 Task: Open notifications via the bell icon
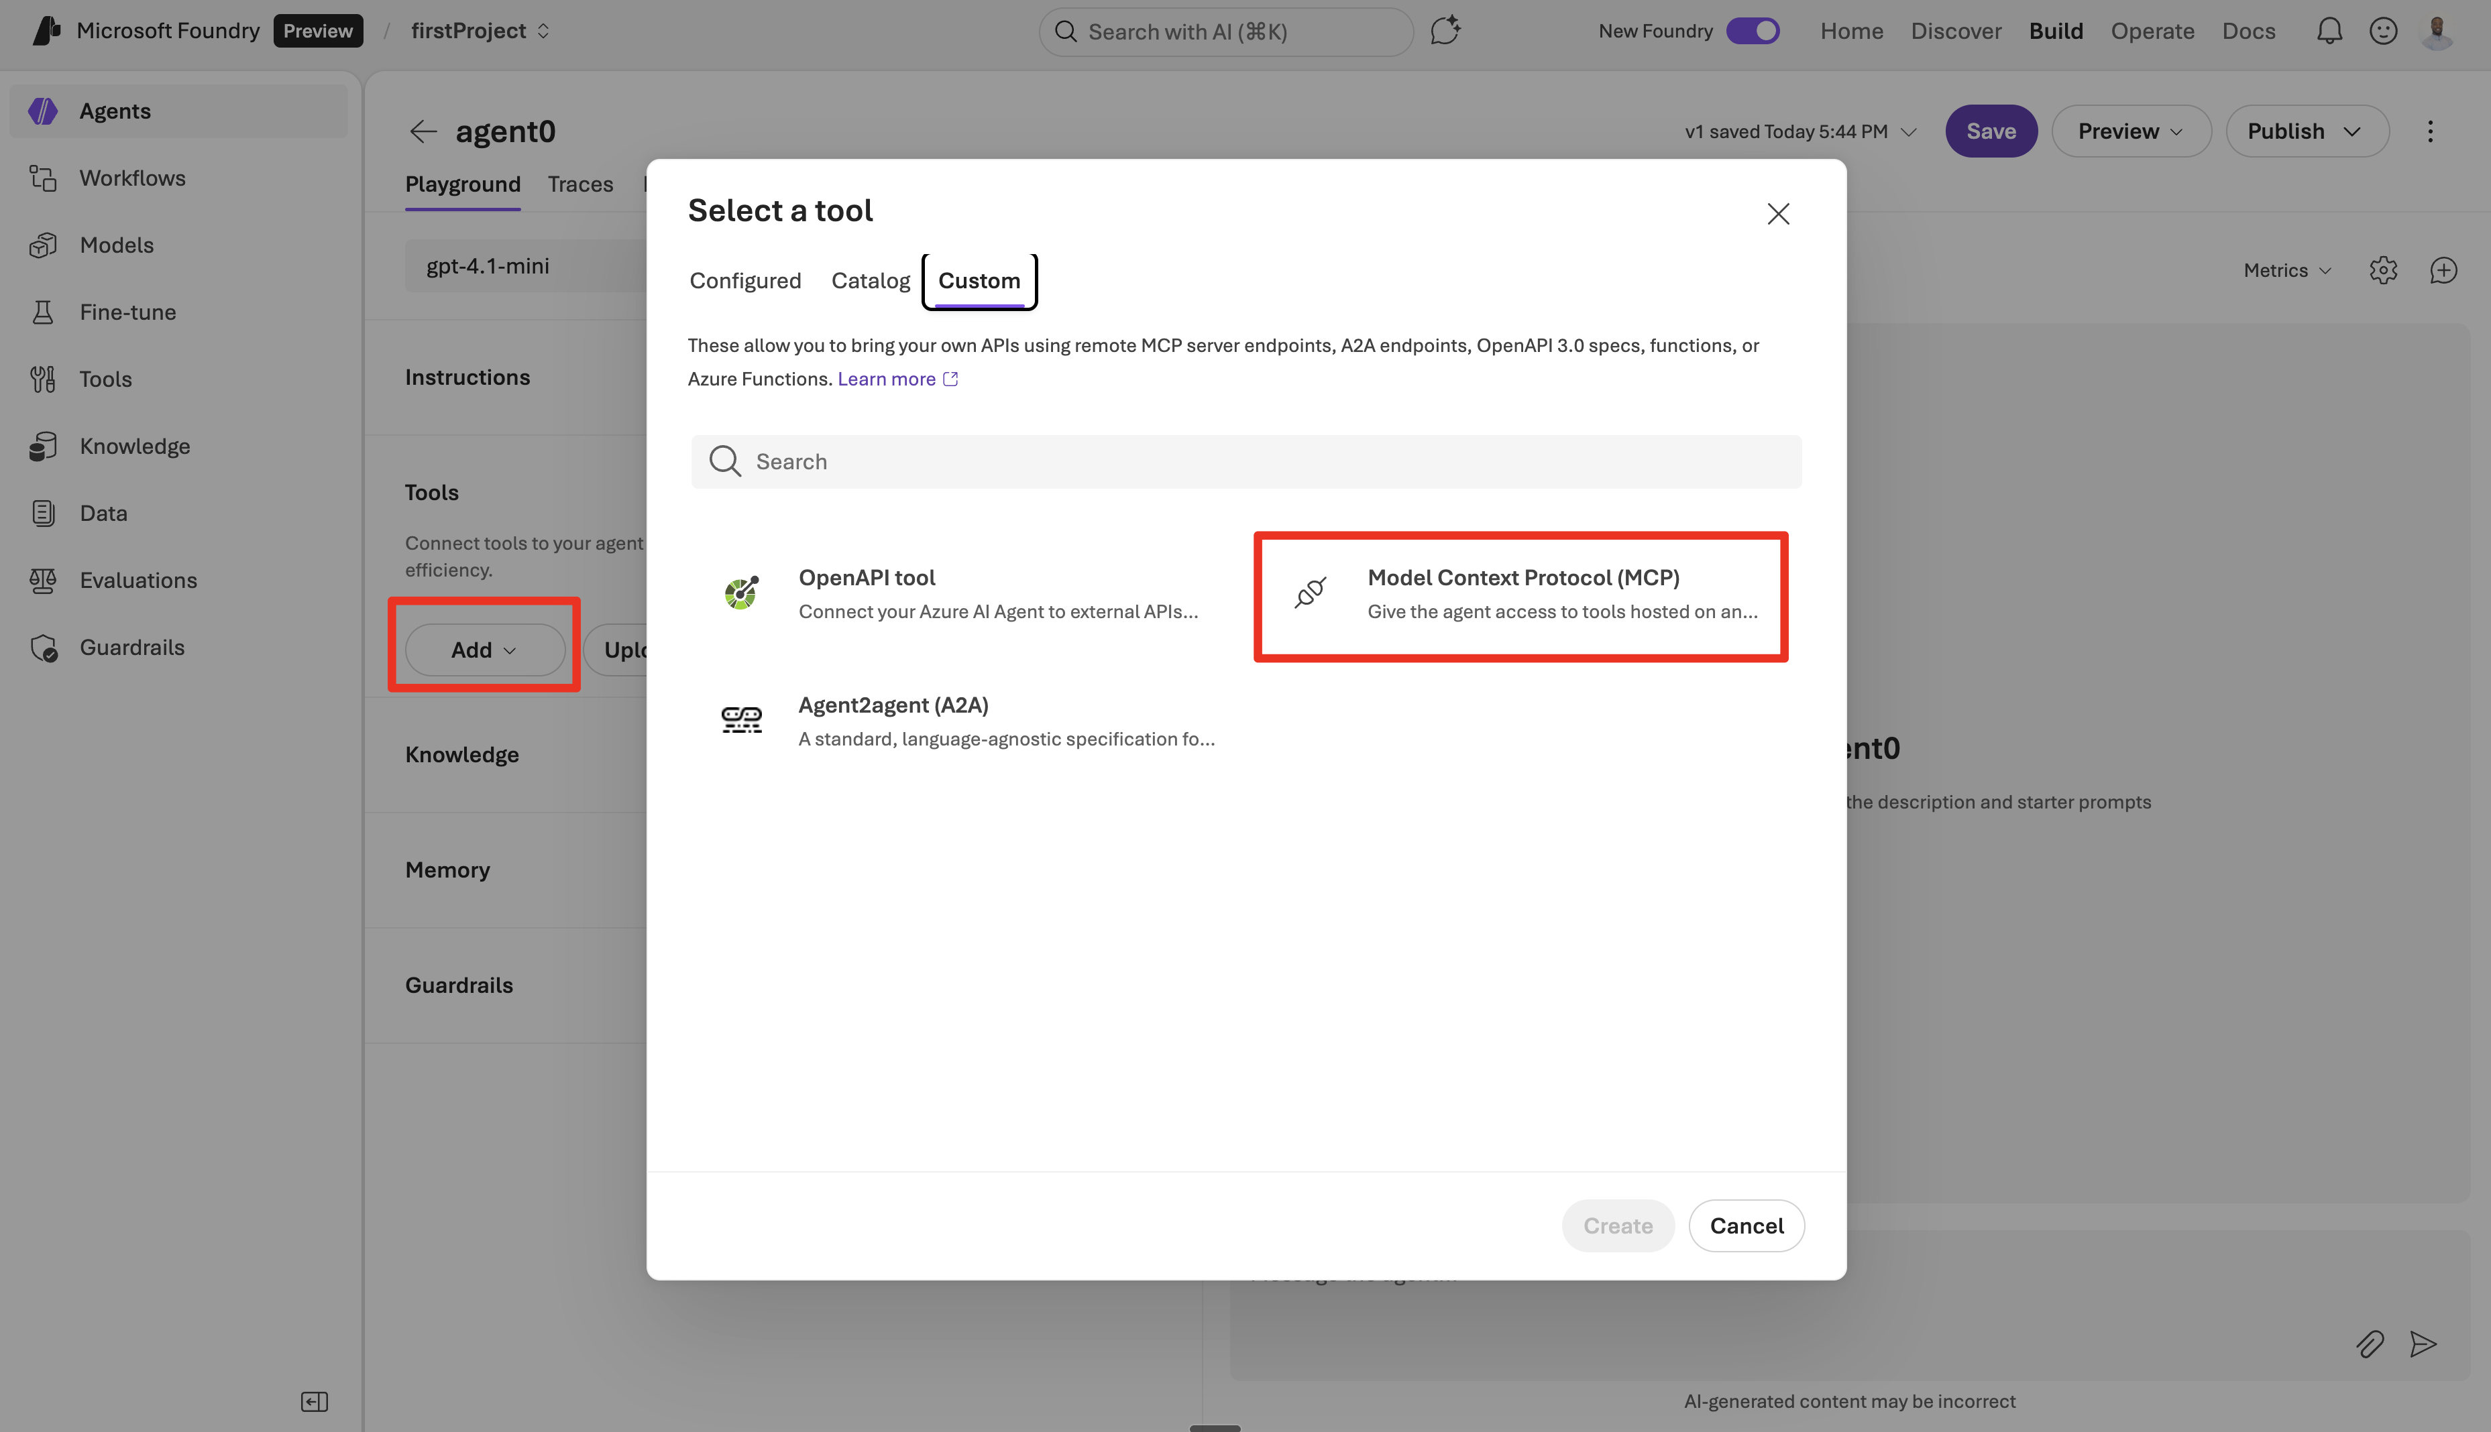[2329, 30]
